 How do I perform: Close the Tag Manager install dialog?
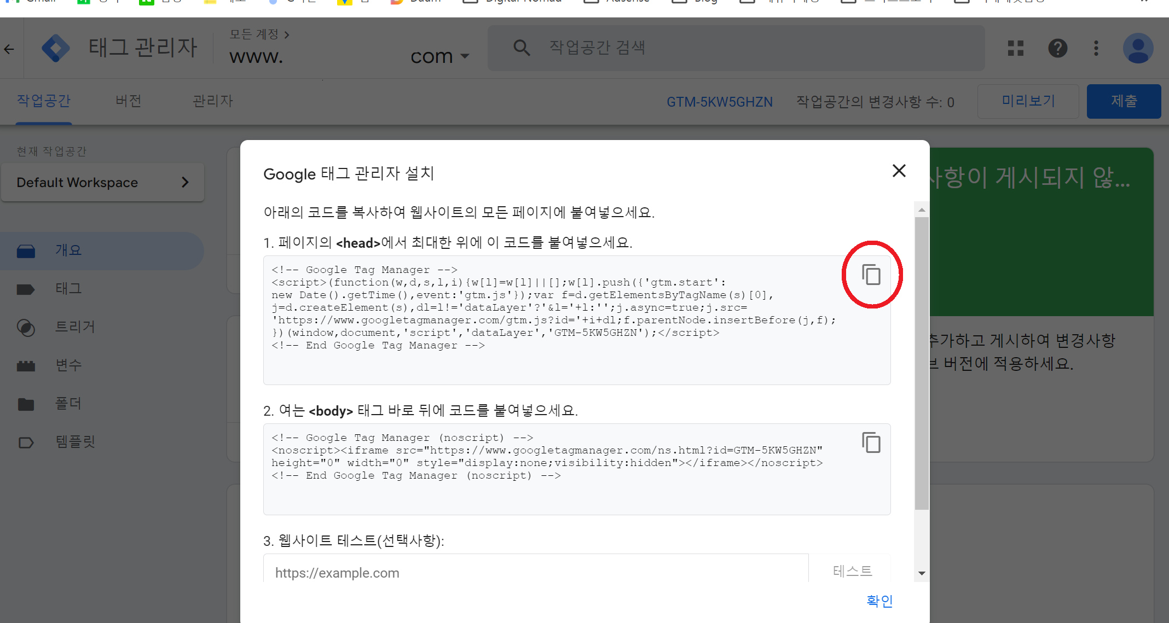pos(899,171)
